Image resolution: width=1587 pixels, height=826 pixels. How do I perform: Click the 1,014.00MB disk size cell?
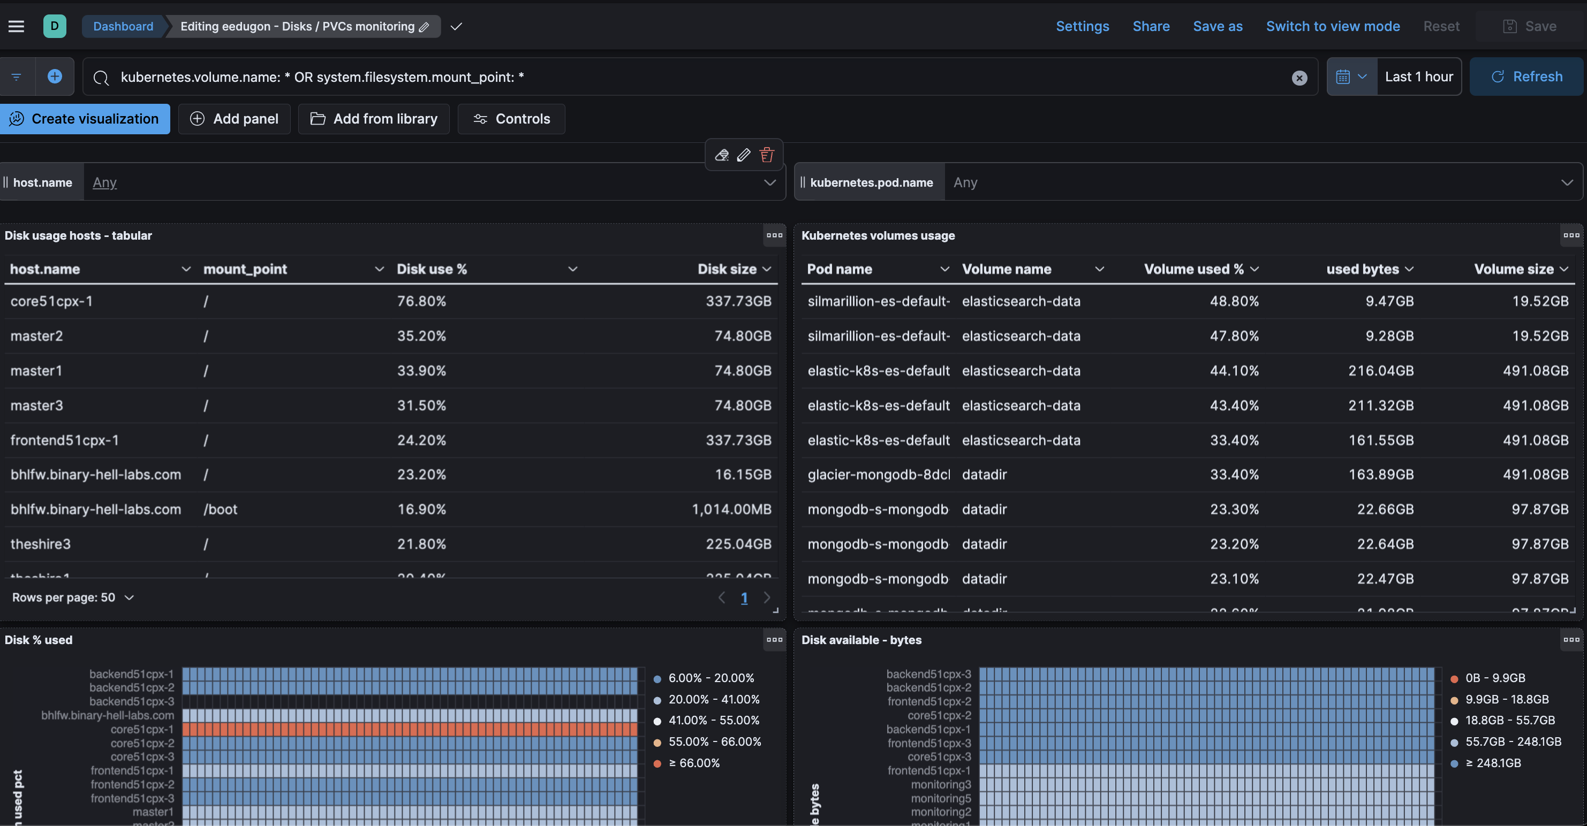pos(731,510)
